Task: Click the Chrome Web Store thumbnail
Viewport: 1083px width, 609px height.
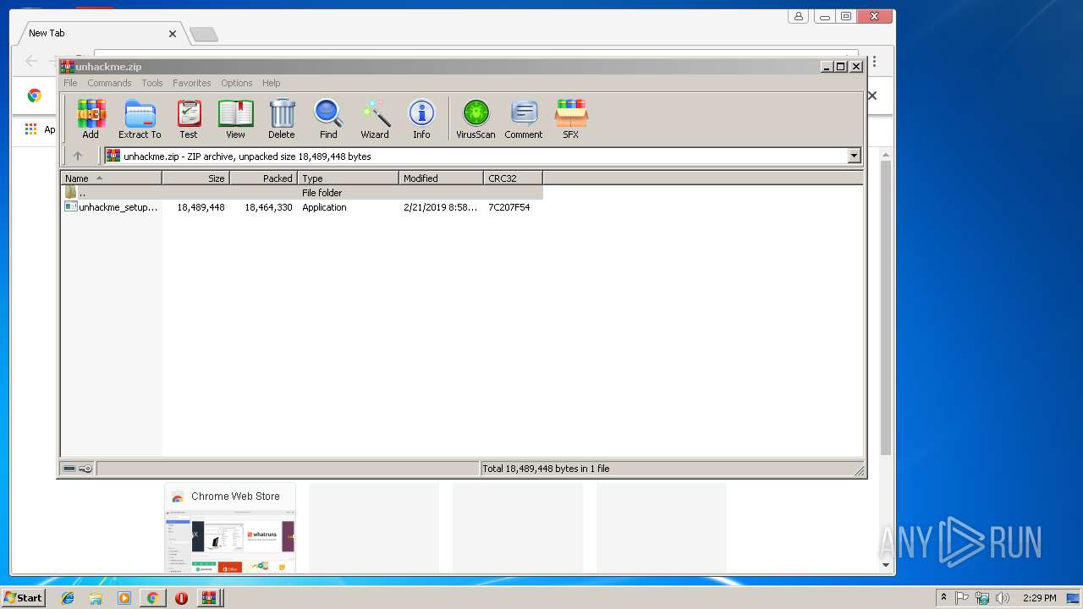Action: tap(230, 529)
